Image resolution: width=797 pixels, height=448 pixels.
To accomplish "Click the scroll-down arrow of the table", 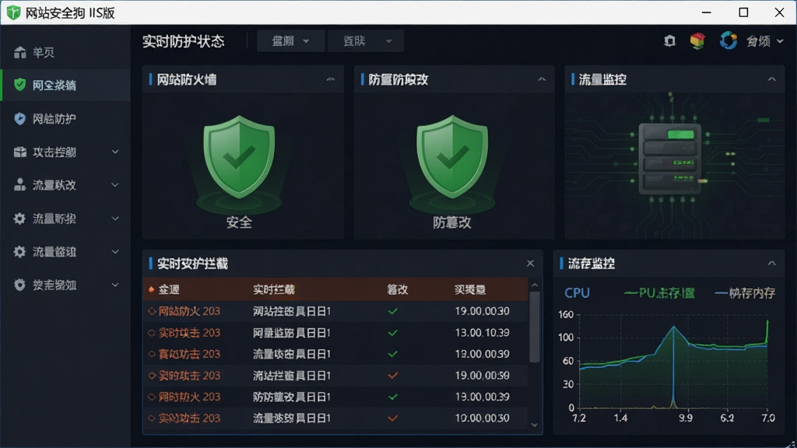I will click(x=534, y=425).
